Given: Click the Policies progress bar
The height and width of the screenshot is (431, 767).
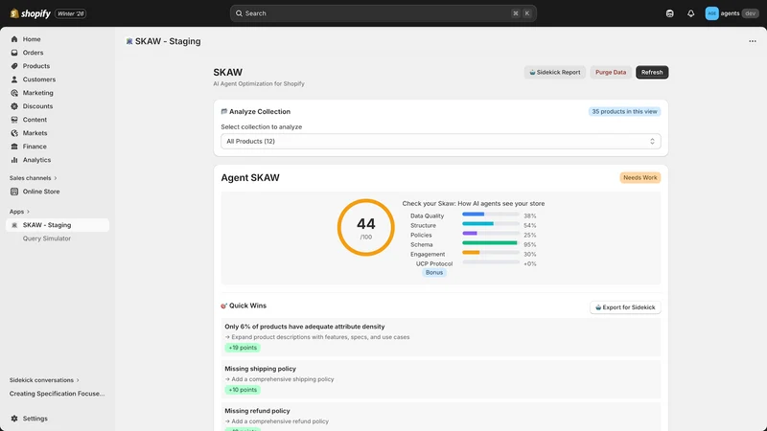Looking at the screenshot, I should [x=491, y=233].
